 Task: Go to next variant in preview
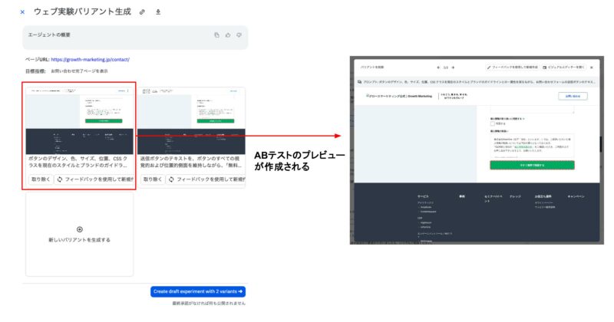(x=454, y=67)
